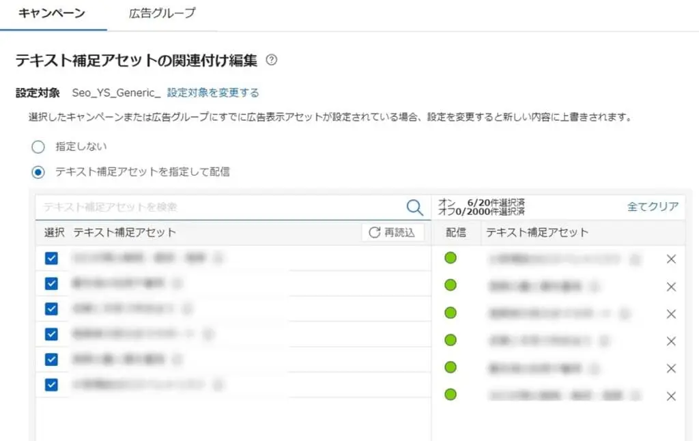Uncheck the first asset's checkbox
This screenshot has width=699, height=441.
click(51, 259)
